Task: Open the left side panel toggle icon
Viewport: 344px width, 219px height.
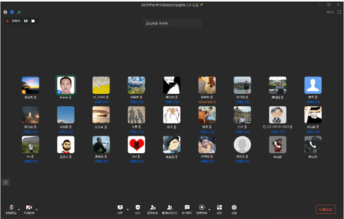Action: tap(6, 182)
